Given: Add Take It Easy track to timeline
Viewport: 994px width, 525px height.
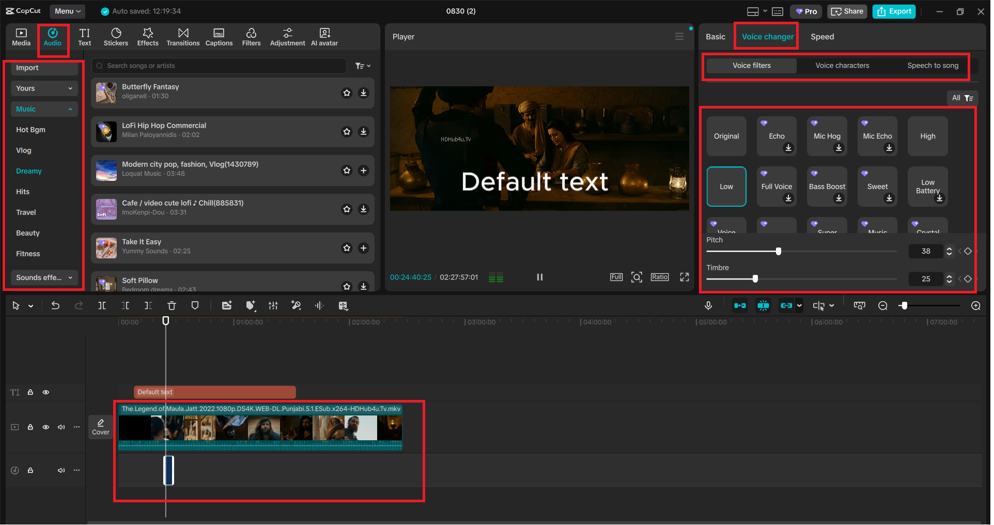Looking at the screenshot, I should 364,248.
